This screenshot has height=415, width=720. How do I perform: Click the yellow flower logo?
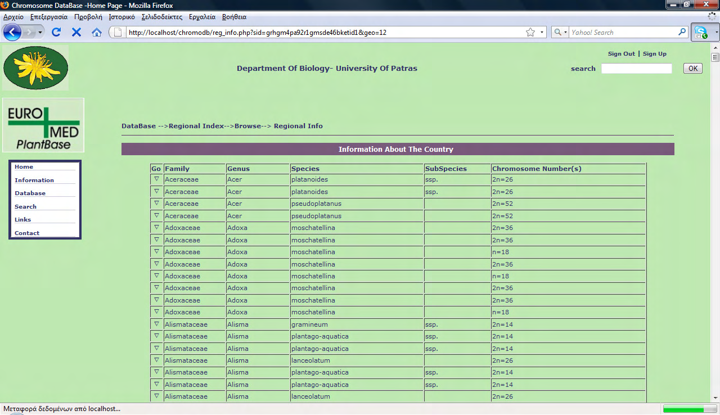(35, 68)
